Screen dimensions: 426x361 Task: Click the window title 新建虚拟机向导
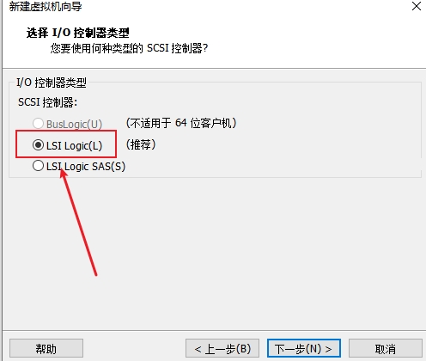pyautogui.click(x=46, y=6)
